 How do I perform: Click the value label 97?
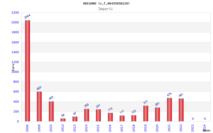[x=75, y=114]
